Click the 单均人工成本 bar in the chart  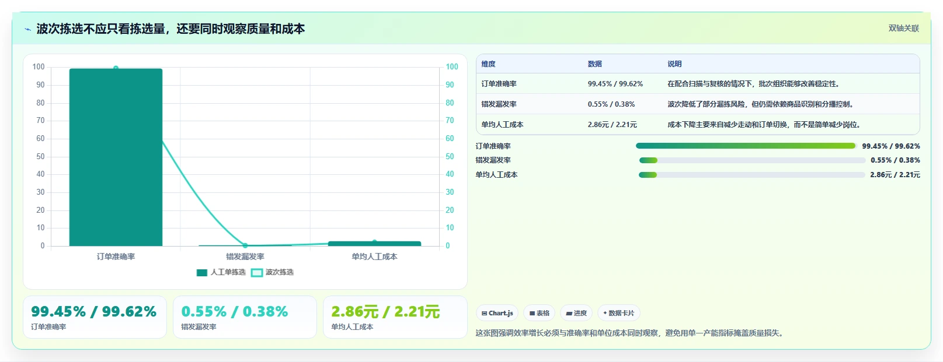(374, 244)
